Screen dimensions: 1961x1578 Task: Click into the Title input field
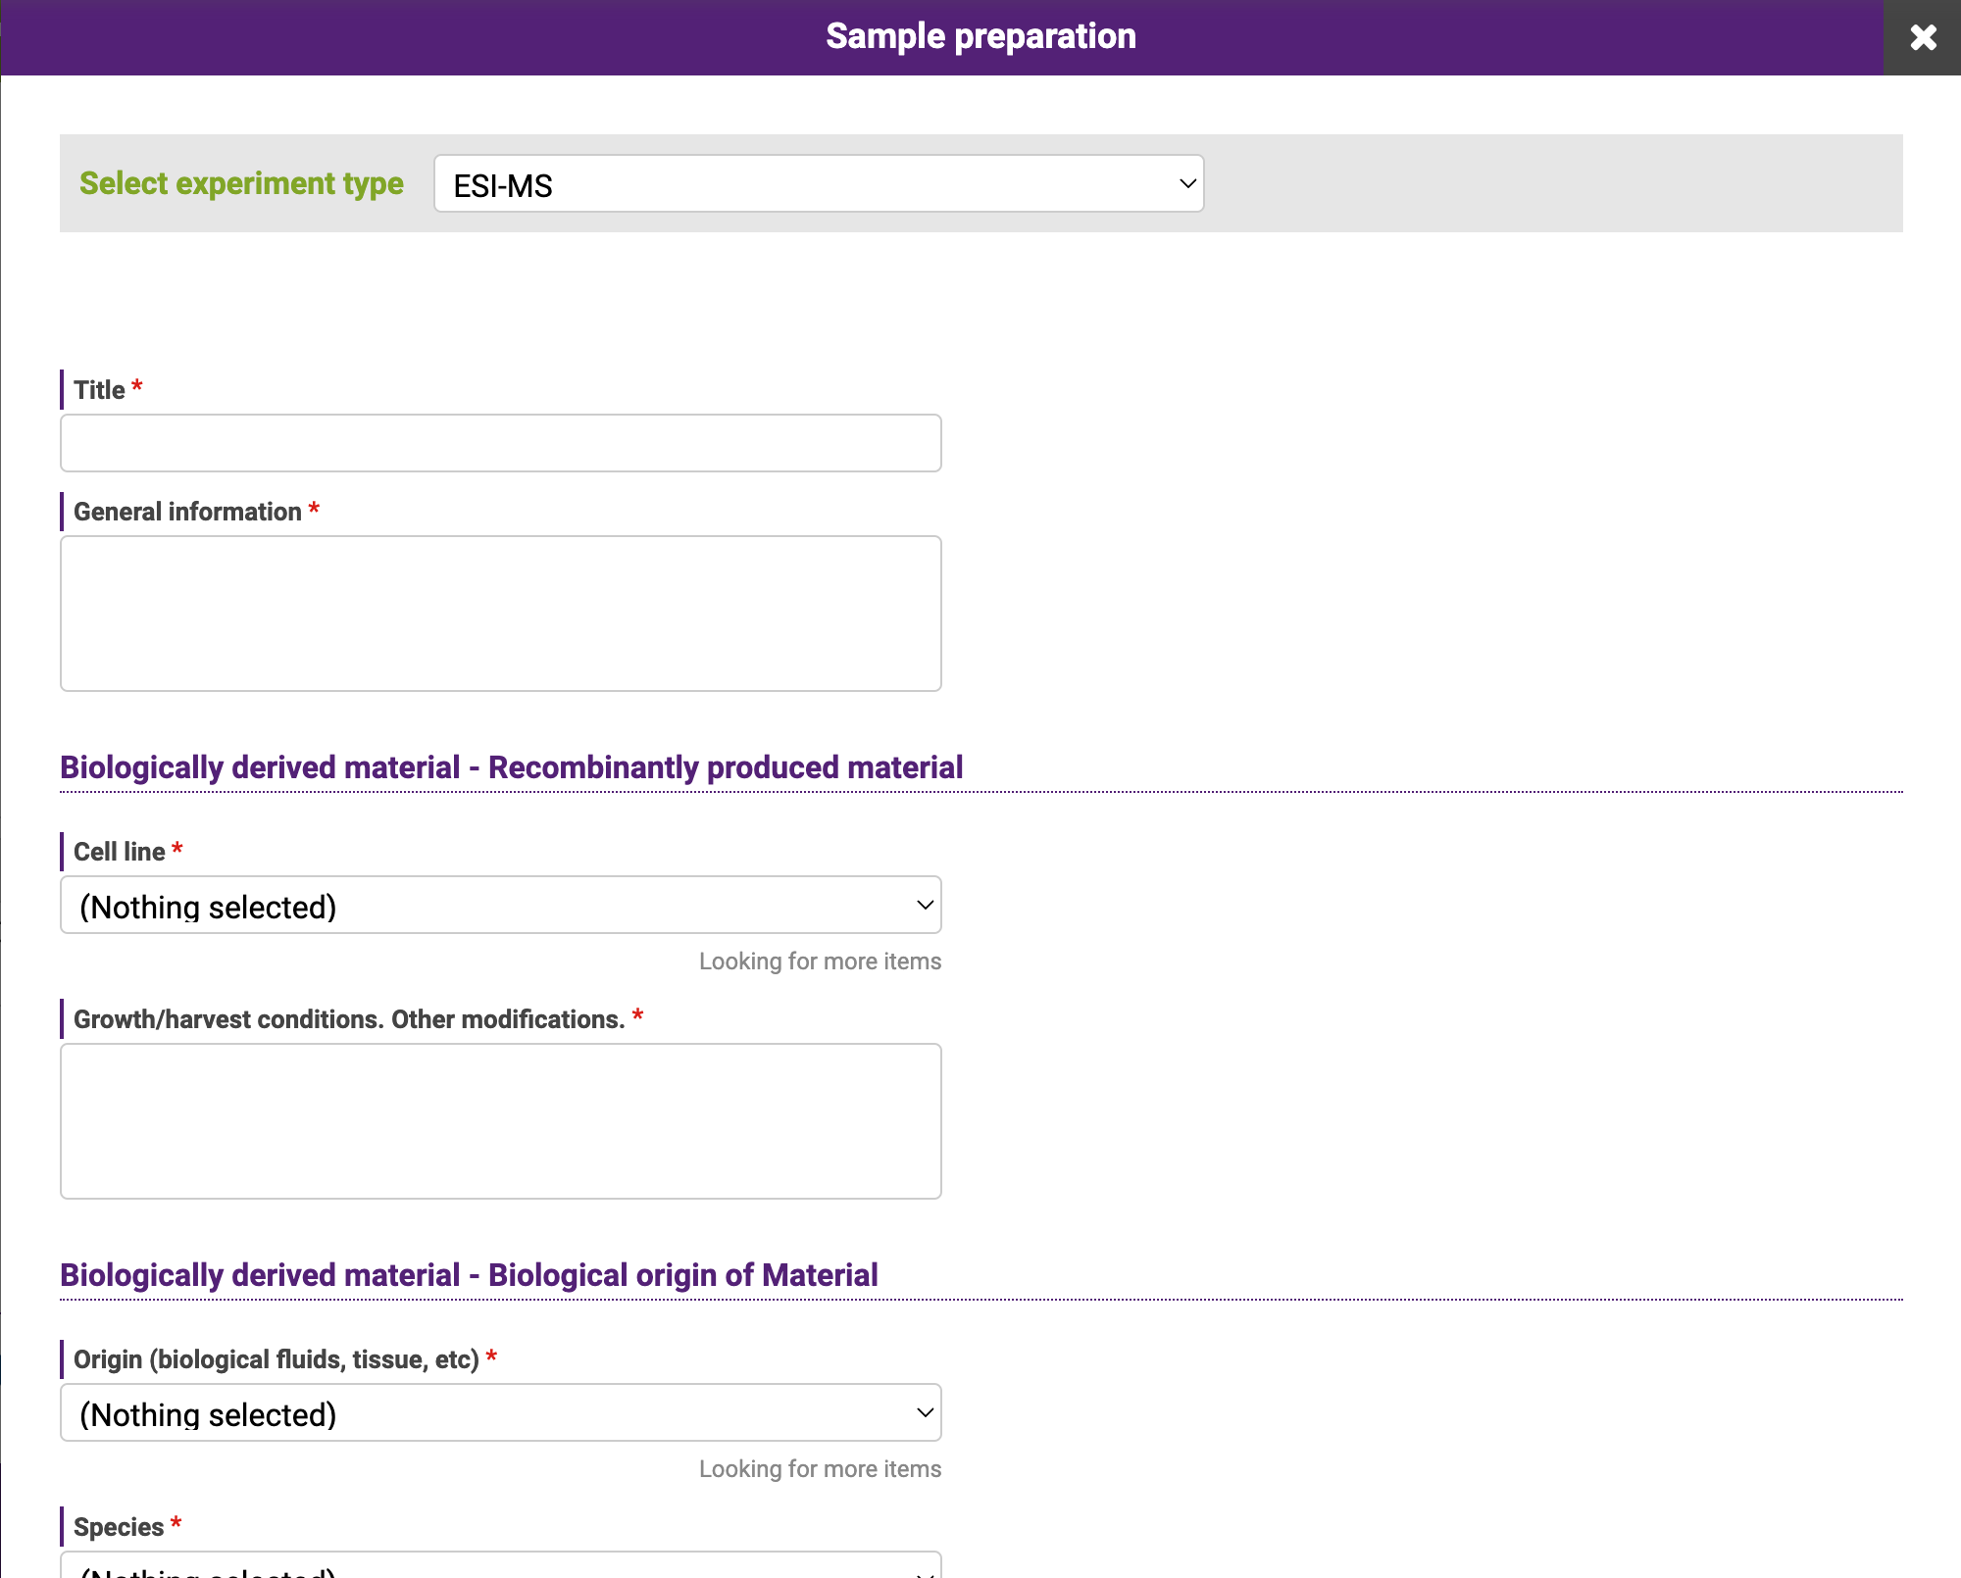coord(500,443)
